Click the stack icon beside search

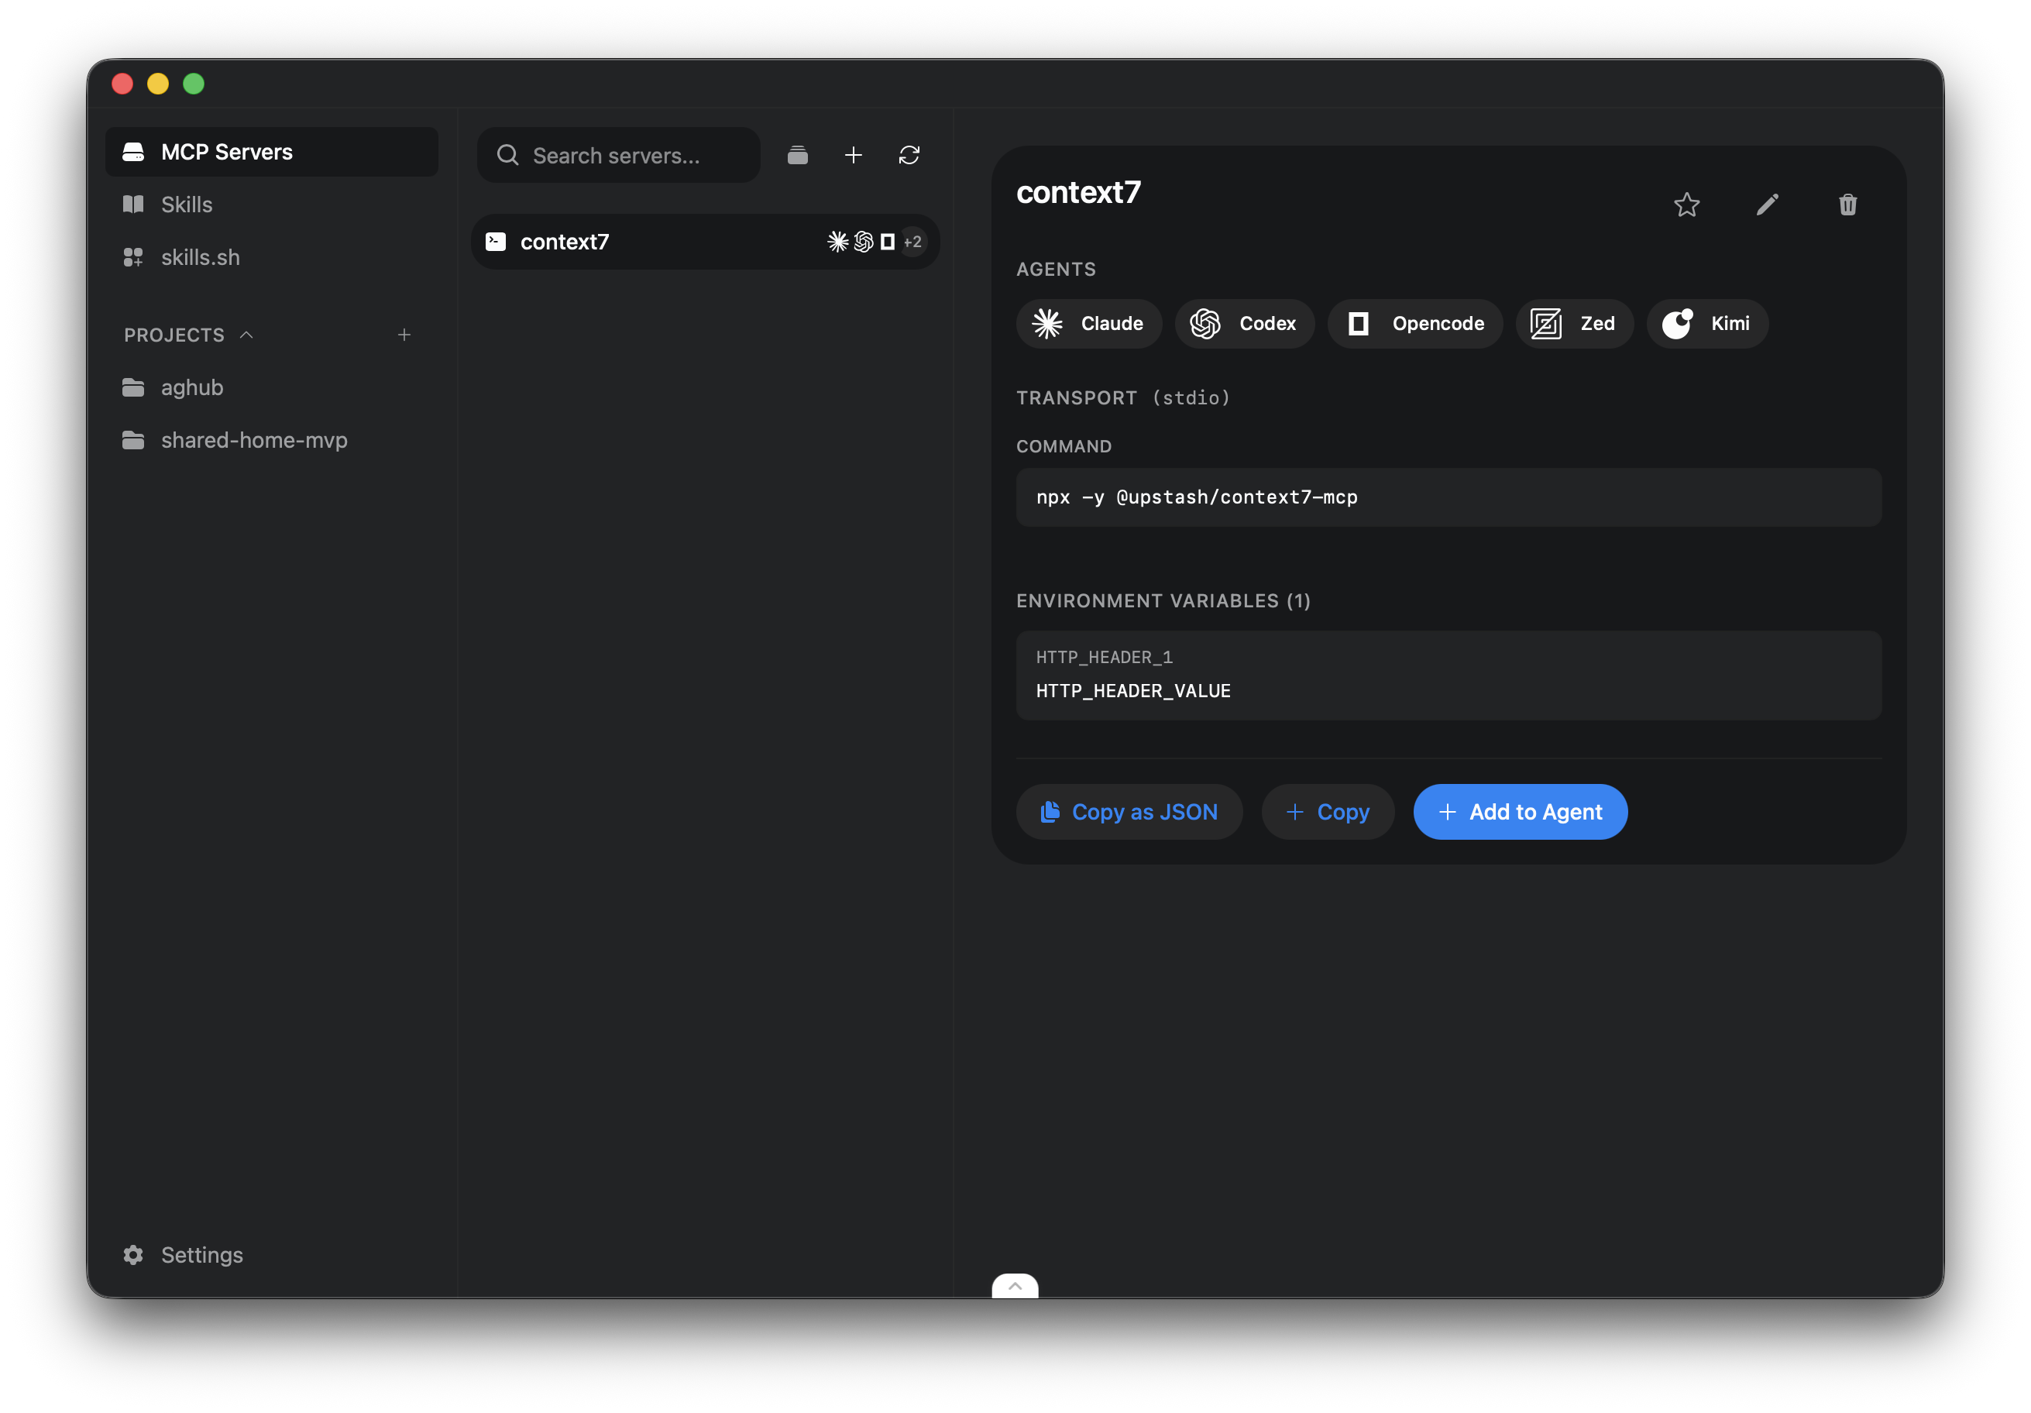click(x=797, y=156)
